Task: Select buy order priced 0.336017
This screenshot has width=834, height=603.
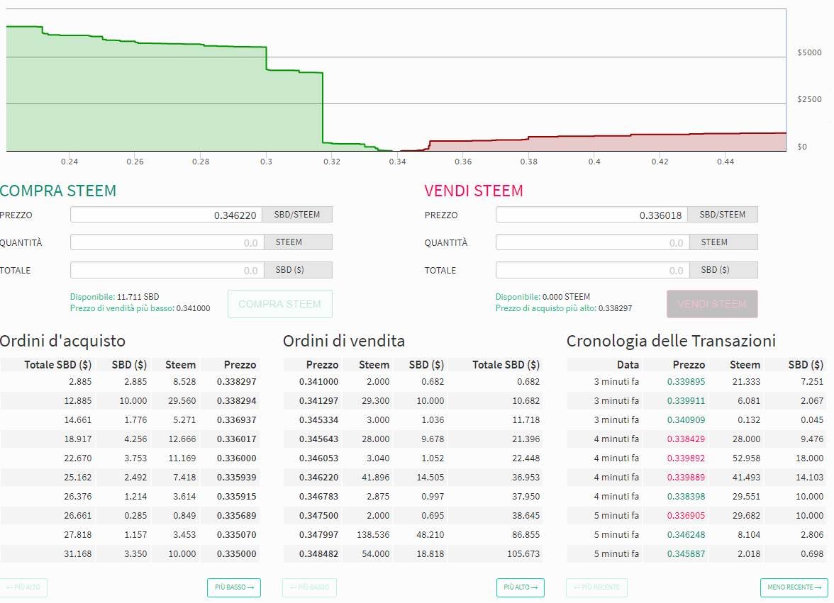Action: (130, 439)
